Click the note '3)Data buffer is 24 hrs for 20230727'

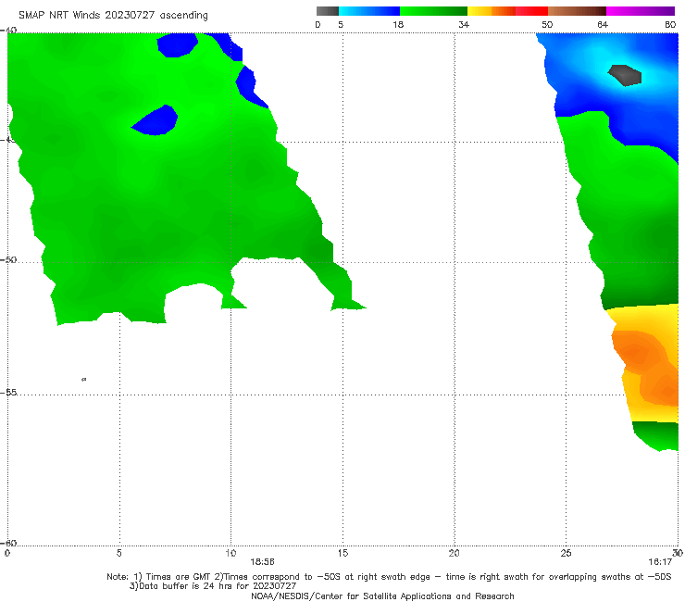point(213,586)
